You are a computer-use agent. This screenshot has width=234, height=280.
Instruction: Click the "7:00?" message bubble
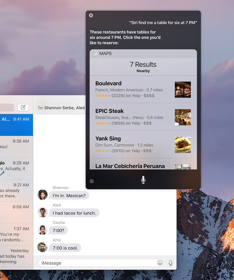[58, 230]
